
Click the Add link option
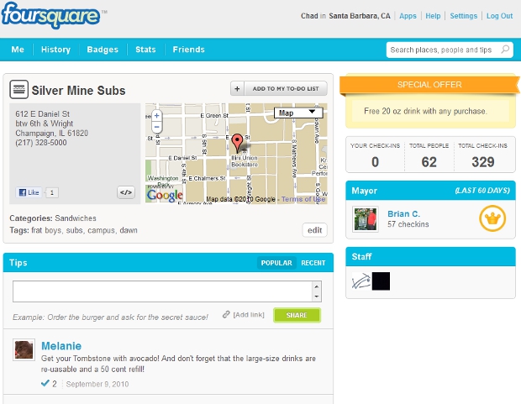[x=249, y=315]
